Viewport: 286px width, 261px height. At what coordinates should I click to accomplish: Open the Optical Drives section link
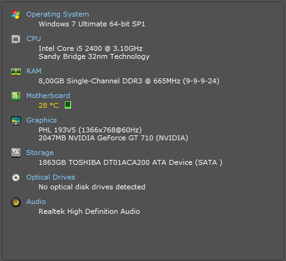tap(51, 177)
